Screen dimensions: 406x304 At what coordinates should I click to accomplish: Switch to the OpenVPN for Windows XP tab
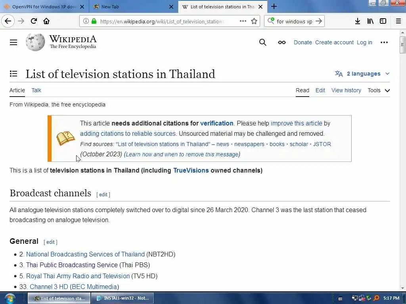click(44, 7)
